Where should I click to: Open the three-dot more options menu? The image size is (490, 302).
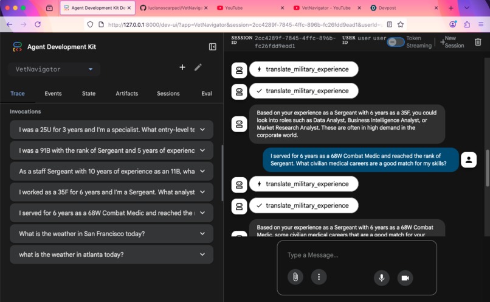(319, 277)
